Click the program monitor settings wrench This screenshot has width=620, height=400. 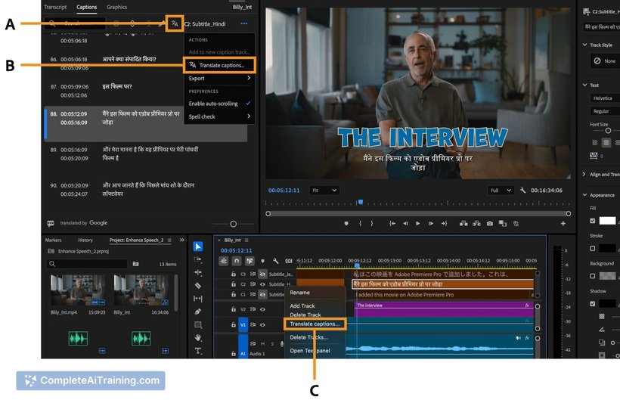tap(522, 191)
